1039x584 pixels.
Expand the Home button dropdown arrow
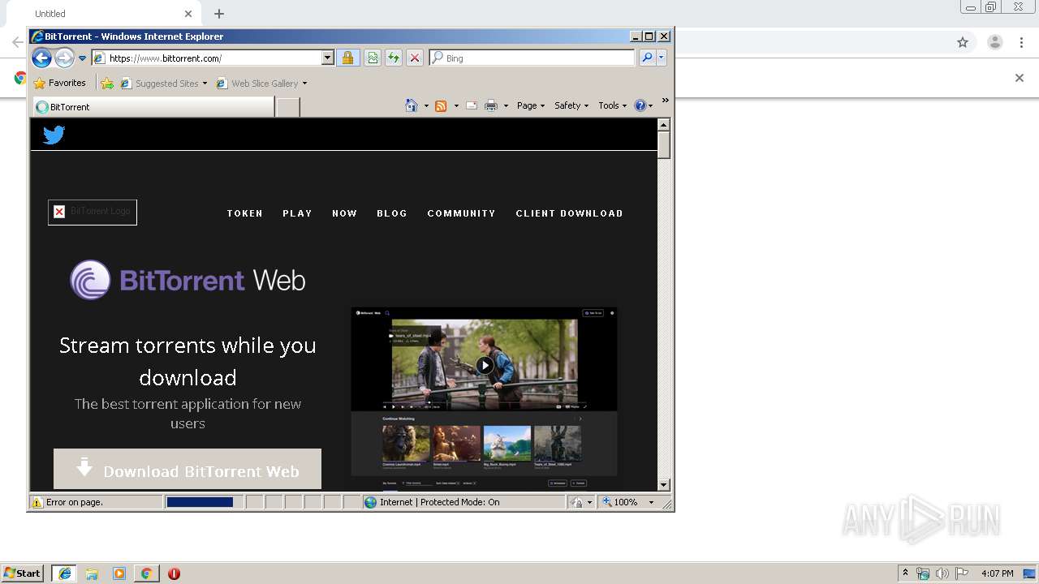(x=426, y=105)
